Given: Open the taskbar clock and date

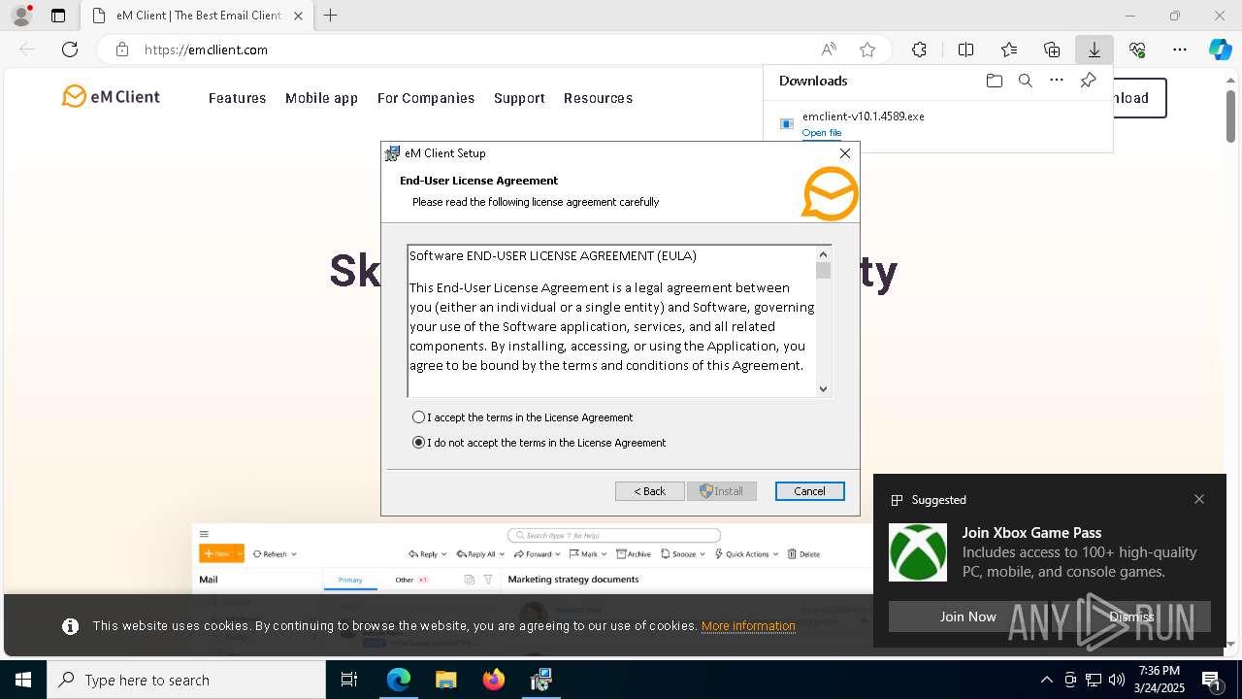Looking at the screenshot, I should coord(1160,680).
